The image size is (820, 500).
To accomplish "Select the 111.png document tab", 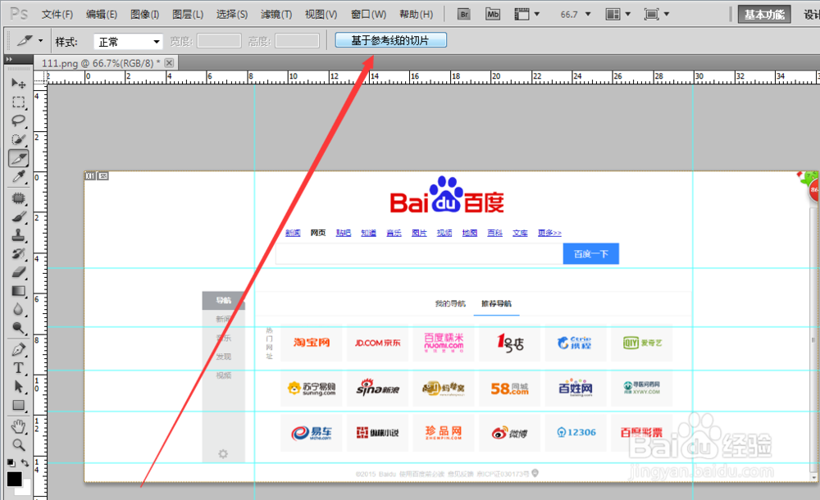I will point(100,63).
